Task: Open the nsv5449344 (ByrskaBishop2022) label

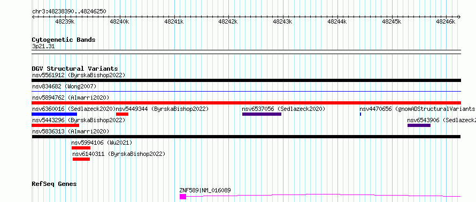Action: (x=163, y=109)
